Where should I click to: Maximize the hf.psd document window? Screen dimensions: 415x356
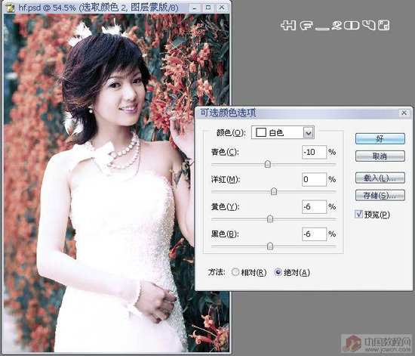pos(208,8)
